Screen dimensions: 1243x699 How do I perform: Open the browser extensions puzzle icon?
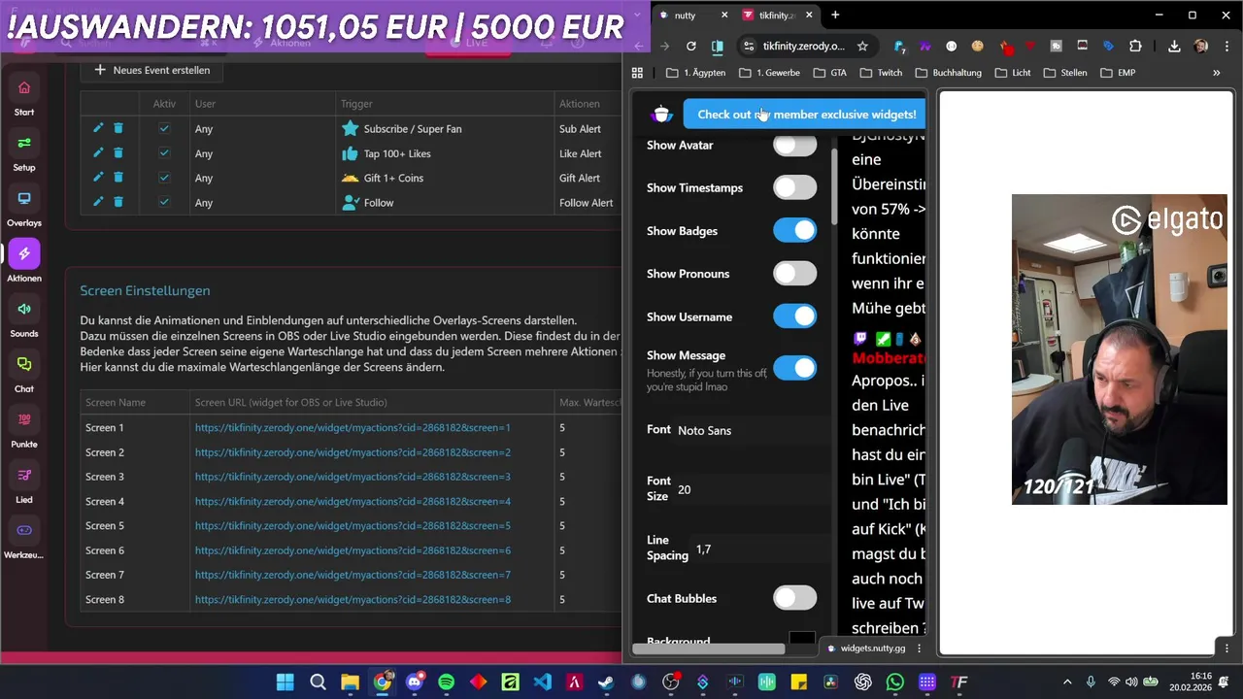click(1135, 46)
